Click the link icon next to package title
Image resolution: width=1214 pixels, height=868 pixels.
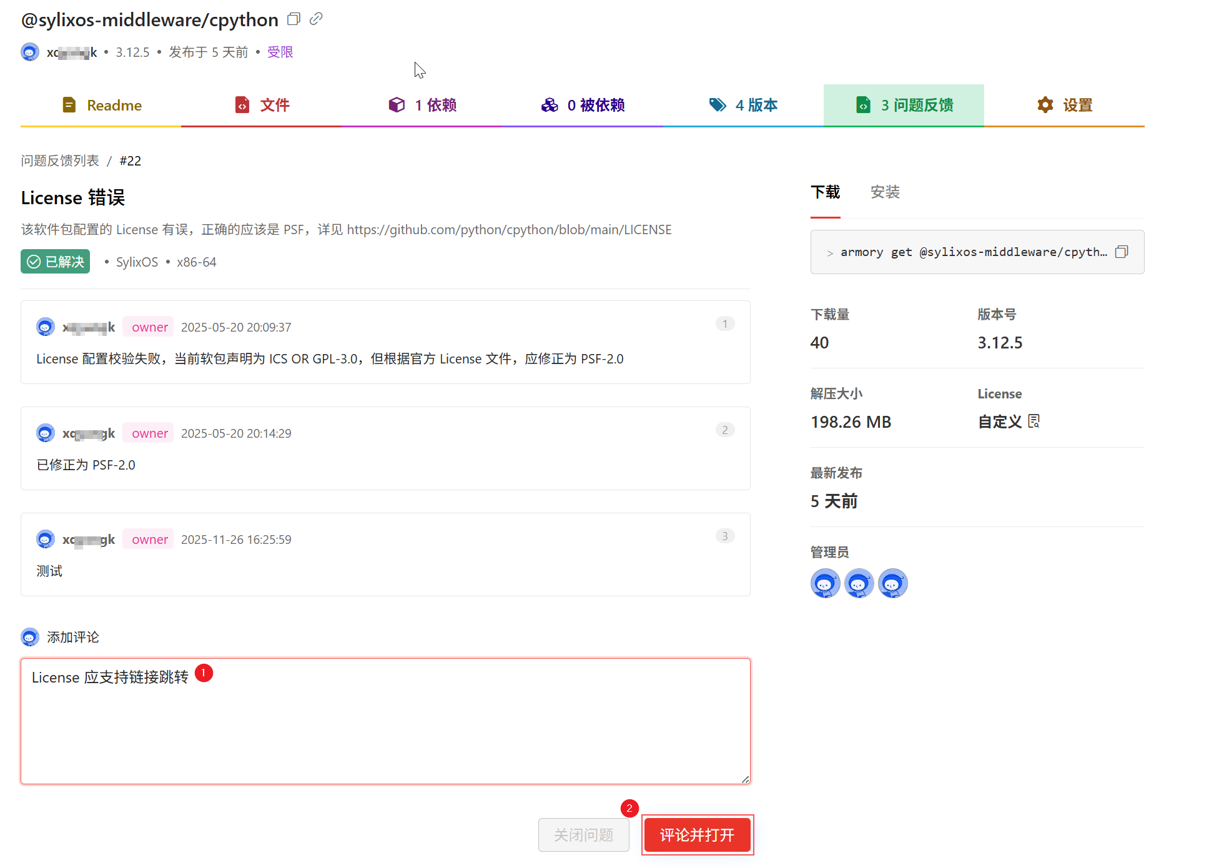[x=316, y=19]
